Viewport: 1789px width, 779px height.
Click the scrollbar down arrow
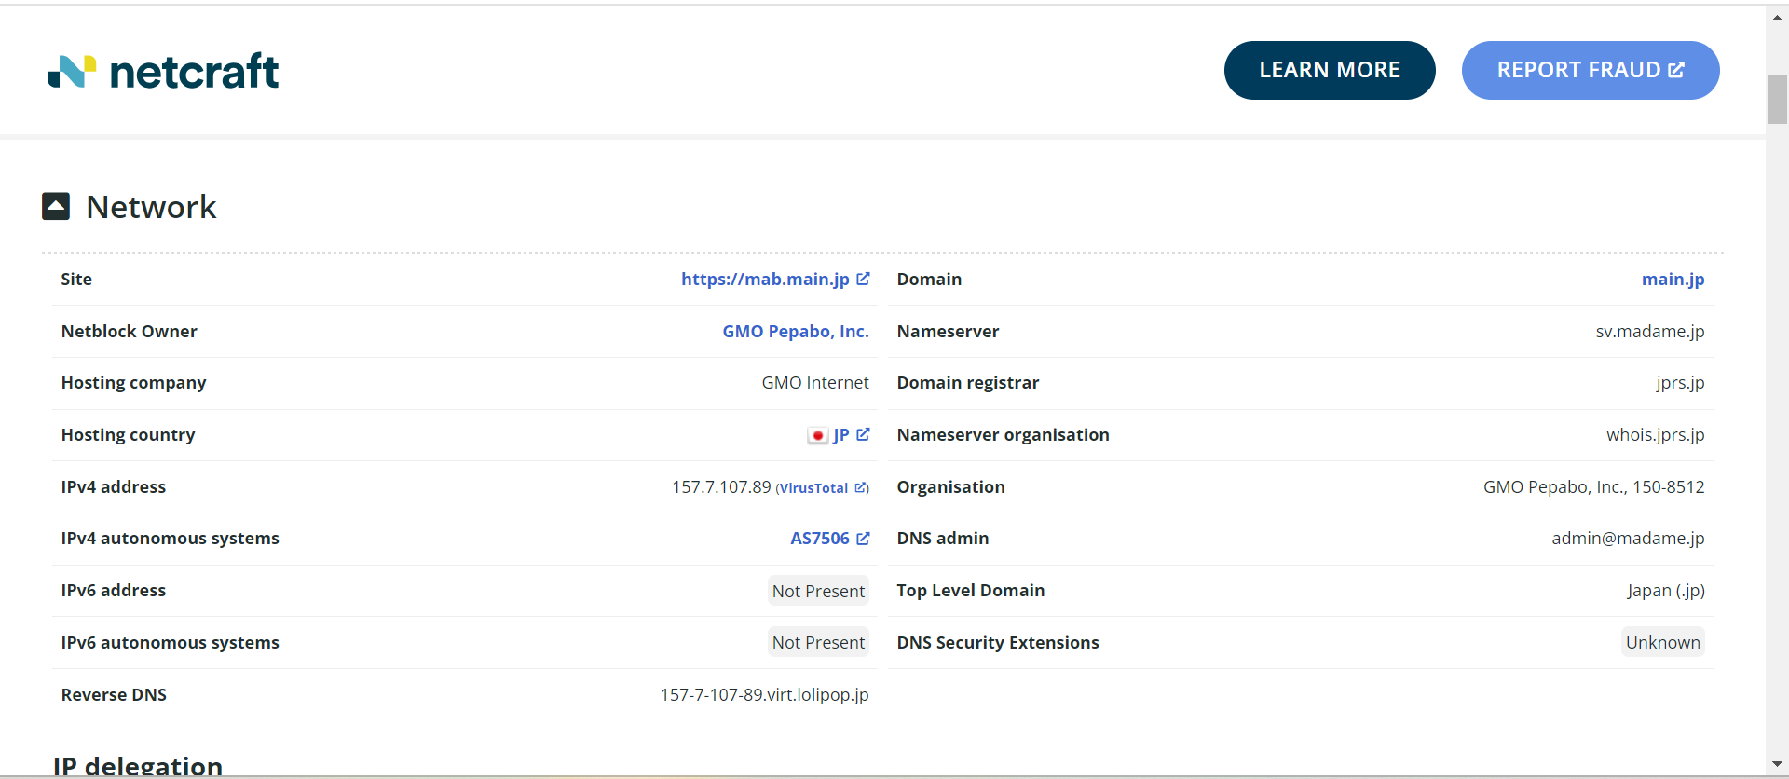pyautogui.click(x=1777, y=765)
